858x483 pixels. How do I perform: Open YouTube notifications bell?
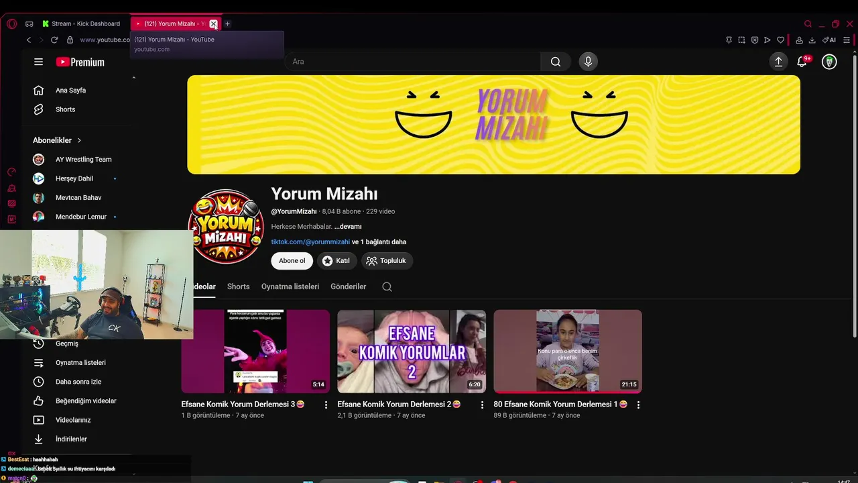click(802, 62)
